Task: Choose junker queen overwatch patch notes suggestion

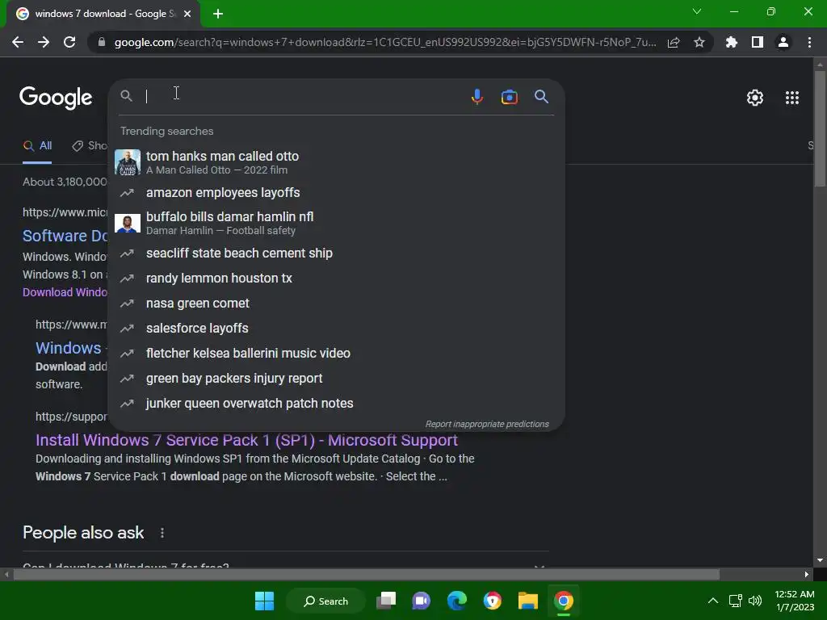Action: point(336,404)
